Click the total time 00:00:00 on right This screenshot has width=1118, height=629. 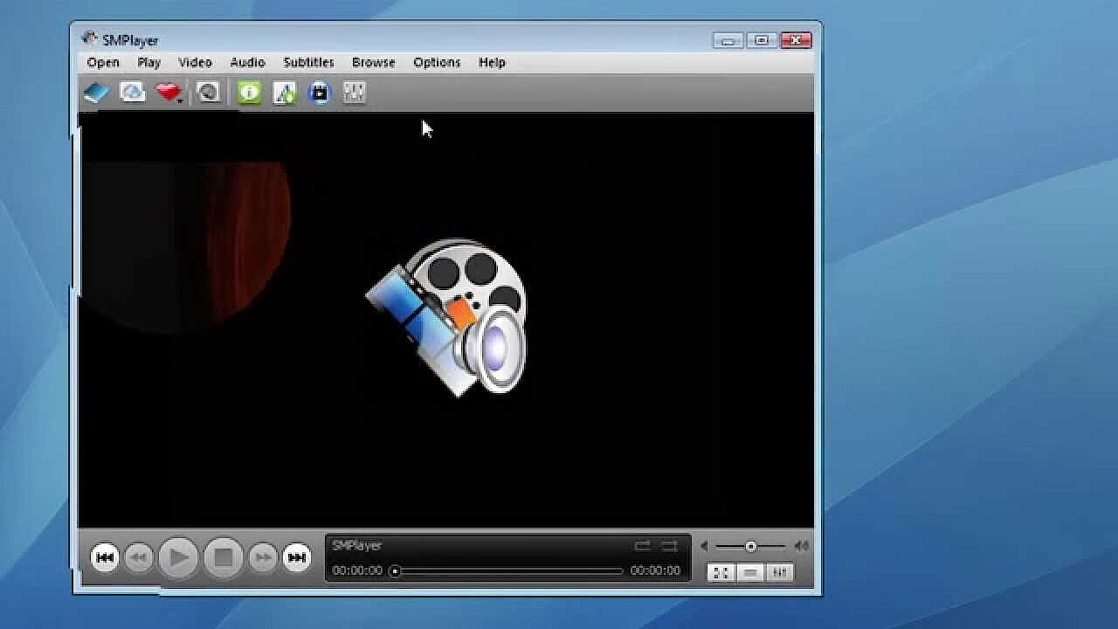click(x=655, y=570)
